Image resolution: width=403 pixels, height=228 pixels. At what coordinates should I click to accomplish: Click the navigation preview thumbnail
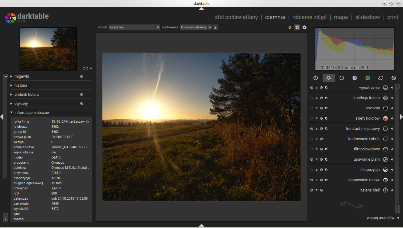(x=48, y=49)
